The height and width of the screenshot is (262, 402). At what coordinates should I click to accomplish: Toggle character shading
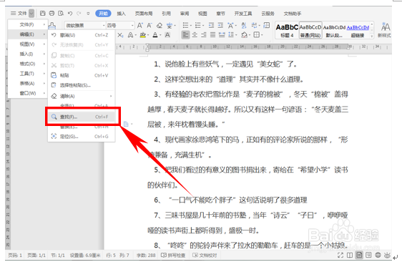tap(167, 35)
